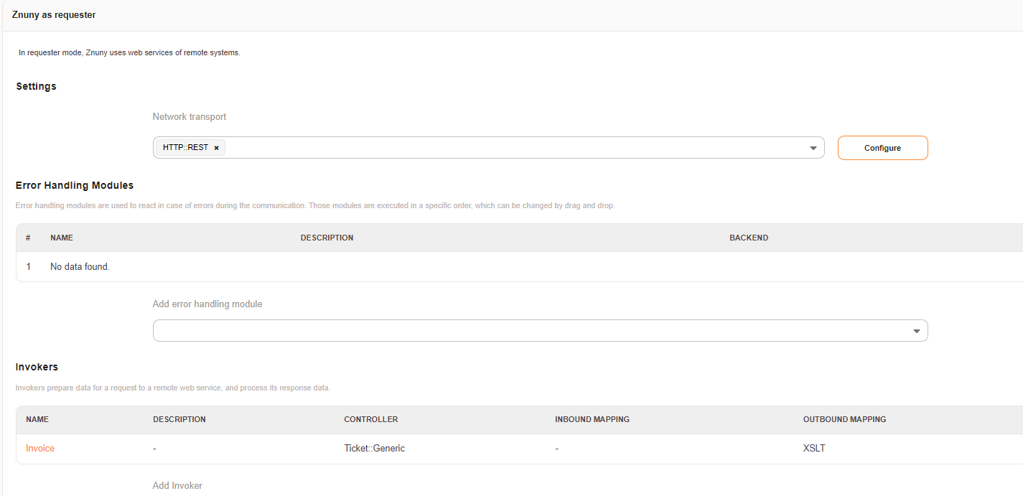Open the Invoice invoker link
Image resolution: width=1023 pixels, height=496 pixels.
click(40, 449)
